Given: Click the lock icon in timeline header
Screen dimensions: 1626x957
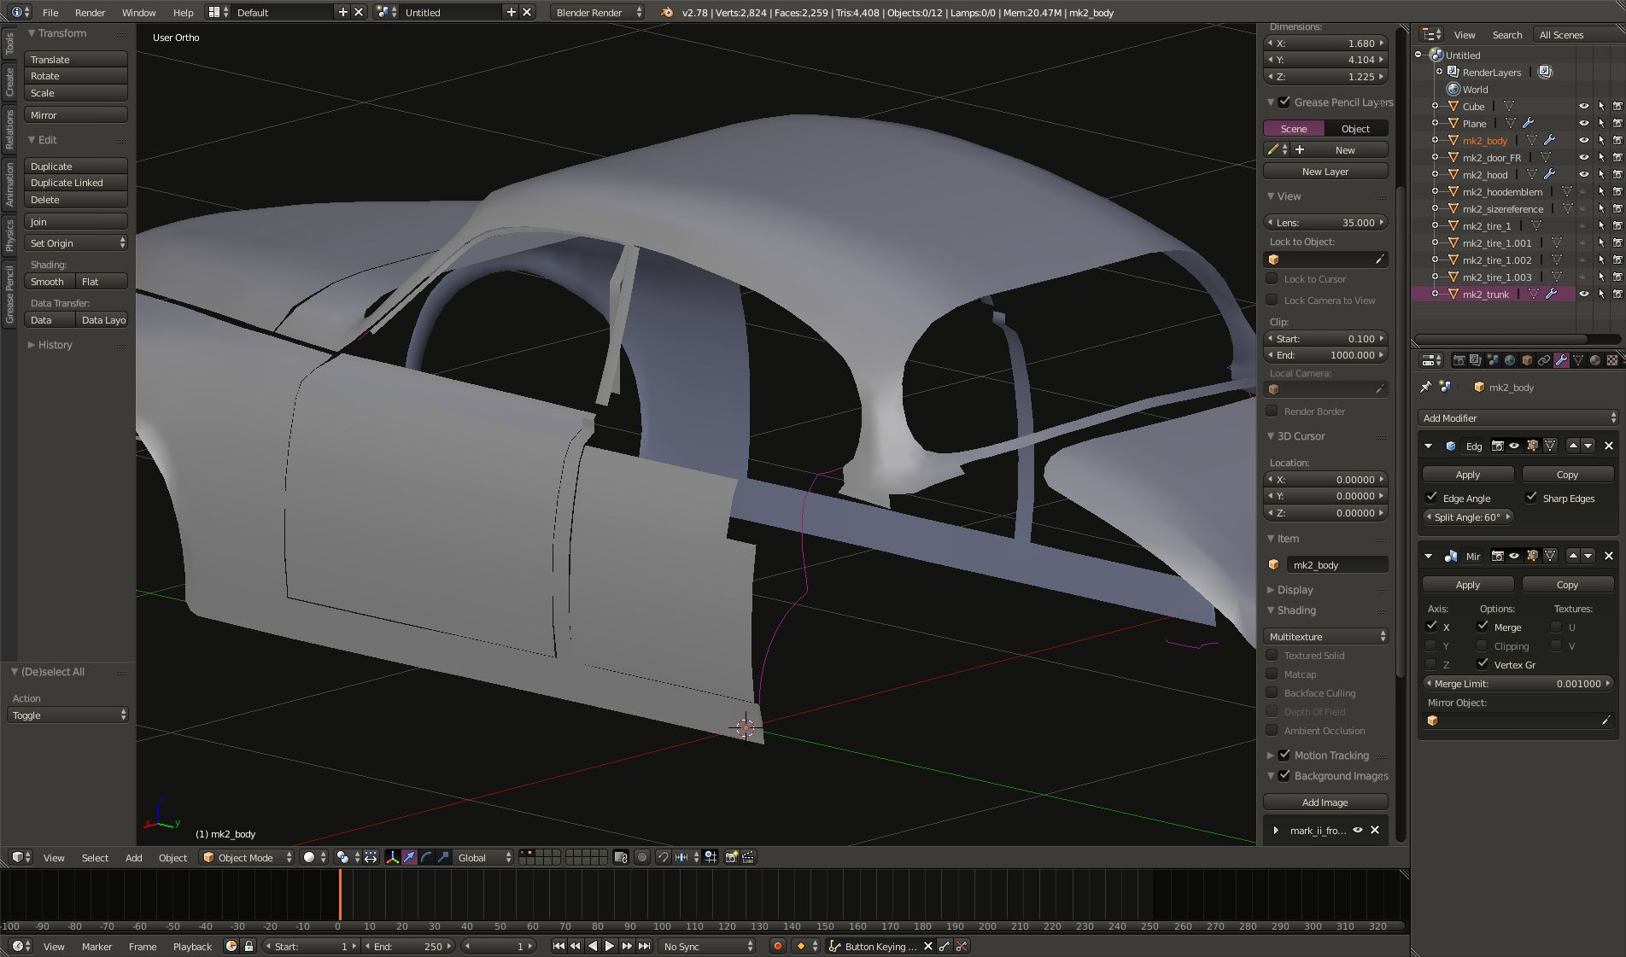Looking at the screenshot, I should tap(249, 946).
